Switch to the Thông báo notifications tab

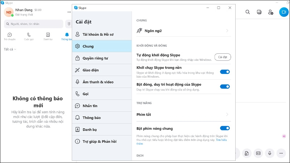[67, 37]
